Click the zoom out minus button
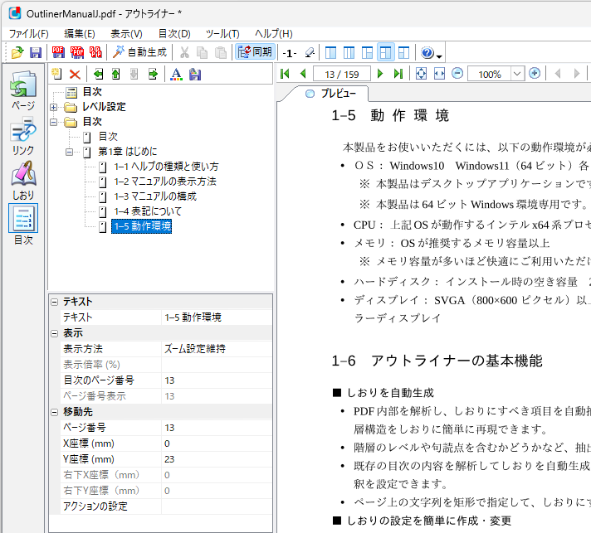 point(457,73)
